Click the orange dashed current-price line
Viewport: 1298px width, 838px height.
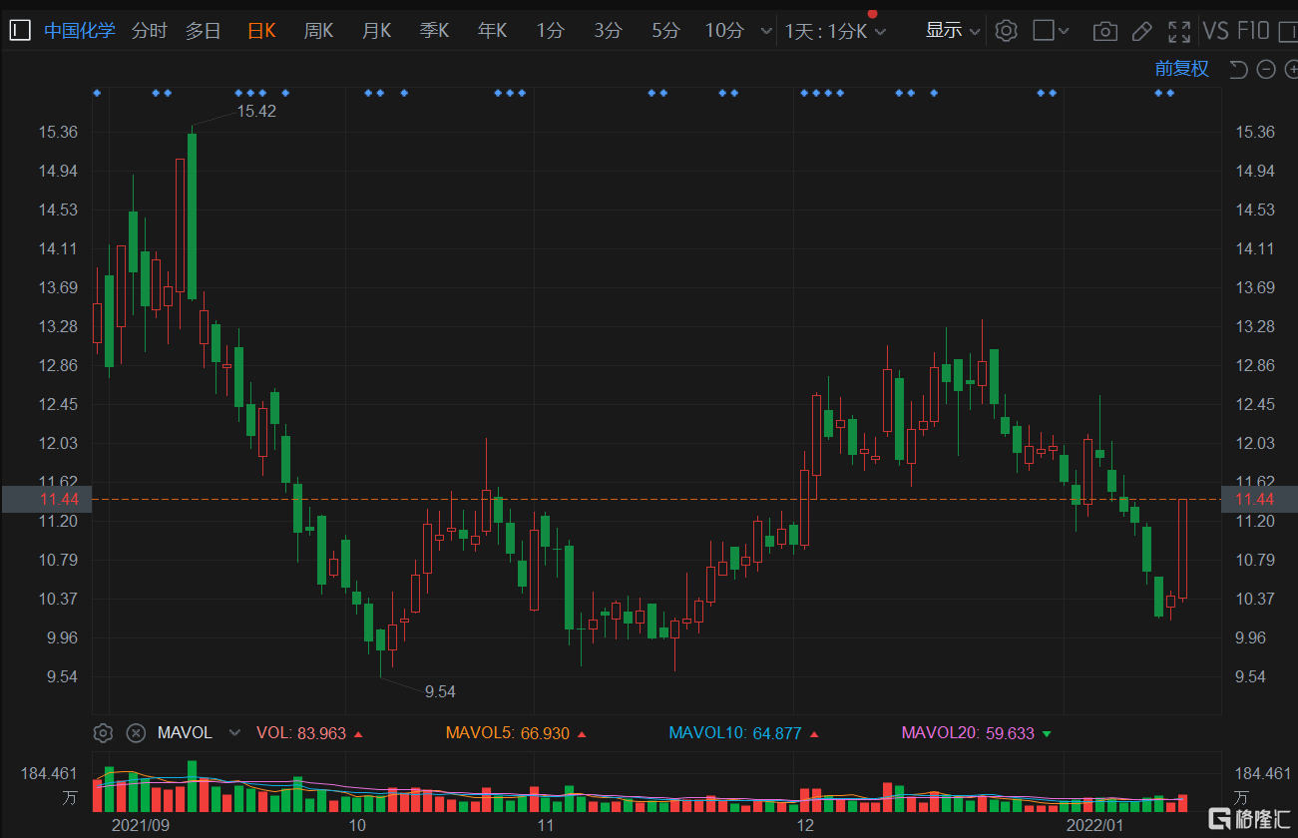pyautogui.click(x=658, y=499)
